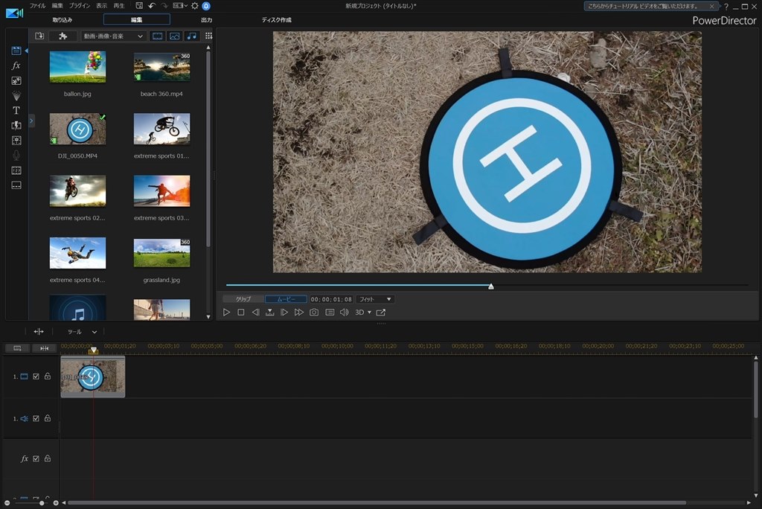Click the undo arrow icon
This screenshot has width=762, height=509.
(x=152, y=6)
